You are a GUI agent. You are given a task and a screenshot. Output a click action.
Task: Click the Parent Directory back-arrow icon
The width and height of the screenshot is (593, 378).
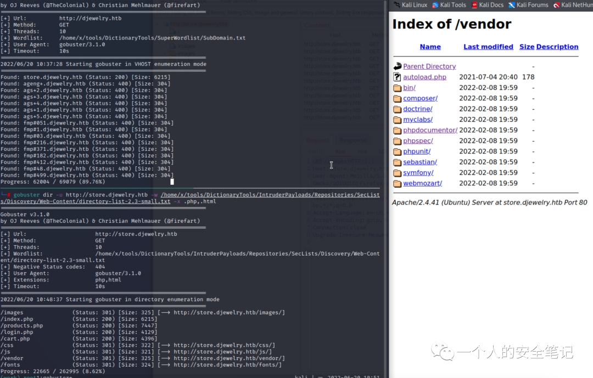click(398, 66)
